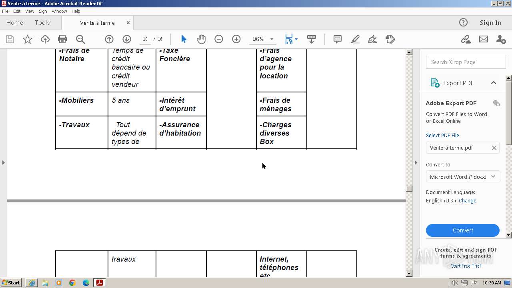Click the Convert button
The height and width of the screenshot is (288, 512).
tap(463, 230)
